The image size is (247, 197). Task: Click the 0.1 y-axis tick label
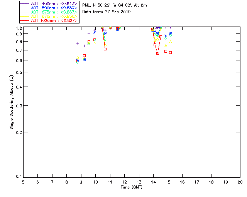19,177
